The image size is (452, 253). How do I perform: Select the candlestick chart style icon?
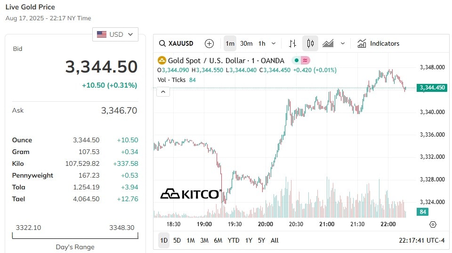(x=310, y=43)
